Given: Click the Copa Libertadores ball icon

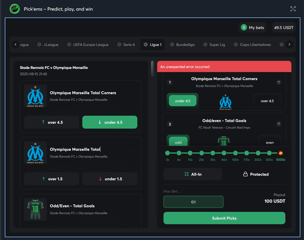Looking at the screenshot, I should (x=235, y=44).
